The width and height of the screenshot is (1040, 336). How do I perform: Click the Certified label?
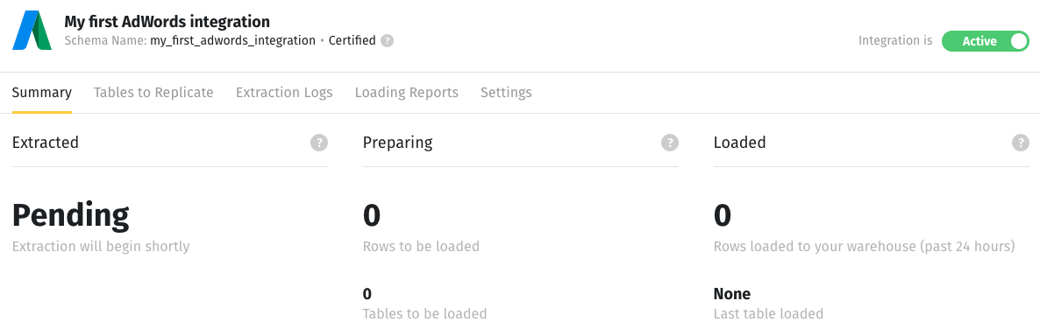coord(353,41)
